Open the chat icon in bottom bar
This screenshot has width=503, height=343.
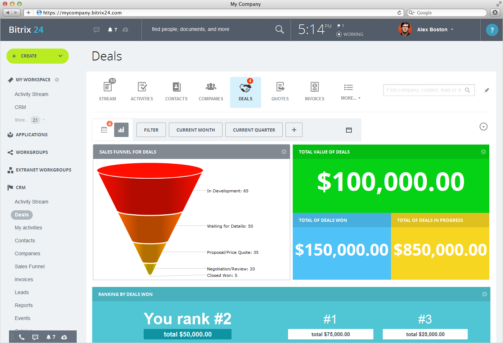click(35, 337)
